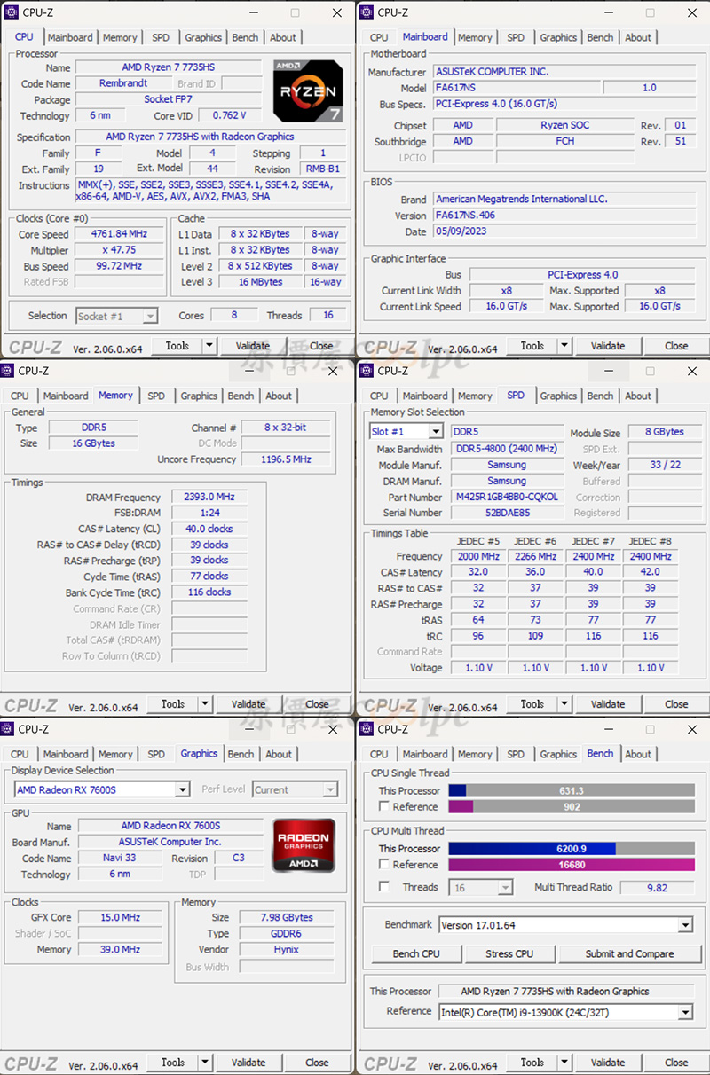The height and width of the screenshot is (1075, 710).
Task: Select the Memory tab in the CPU tab window
Action: pyautogui.click(x=120, y=37)
